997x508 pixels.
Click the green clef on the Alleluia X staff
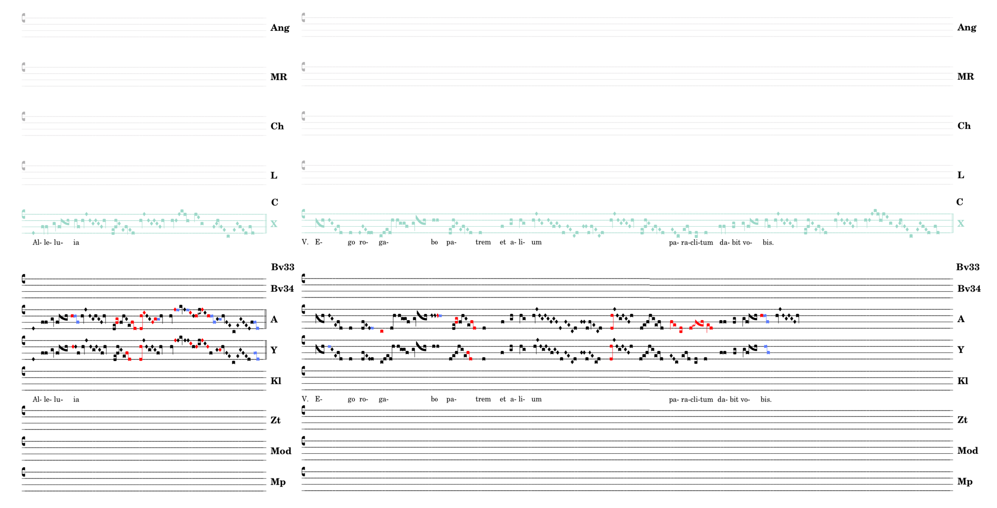tap(24, 214)
